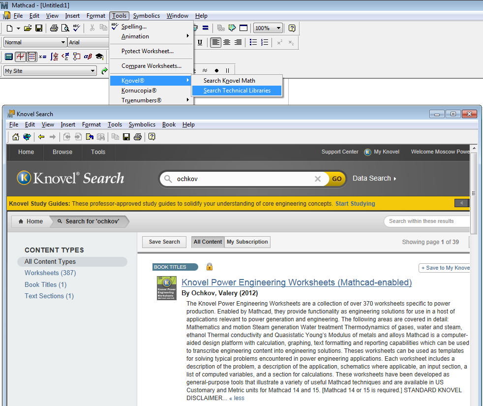Click the Cut scissors icon
The image size is (483, 406).
[92, 29]
